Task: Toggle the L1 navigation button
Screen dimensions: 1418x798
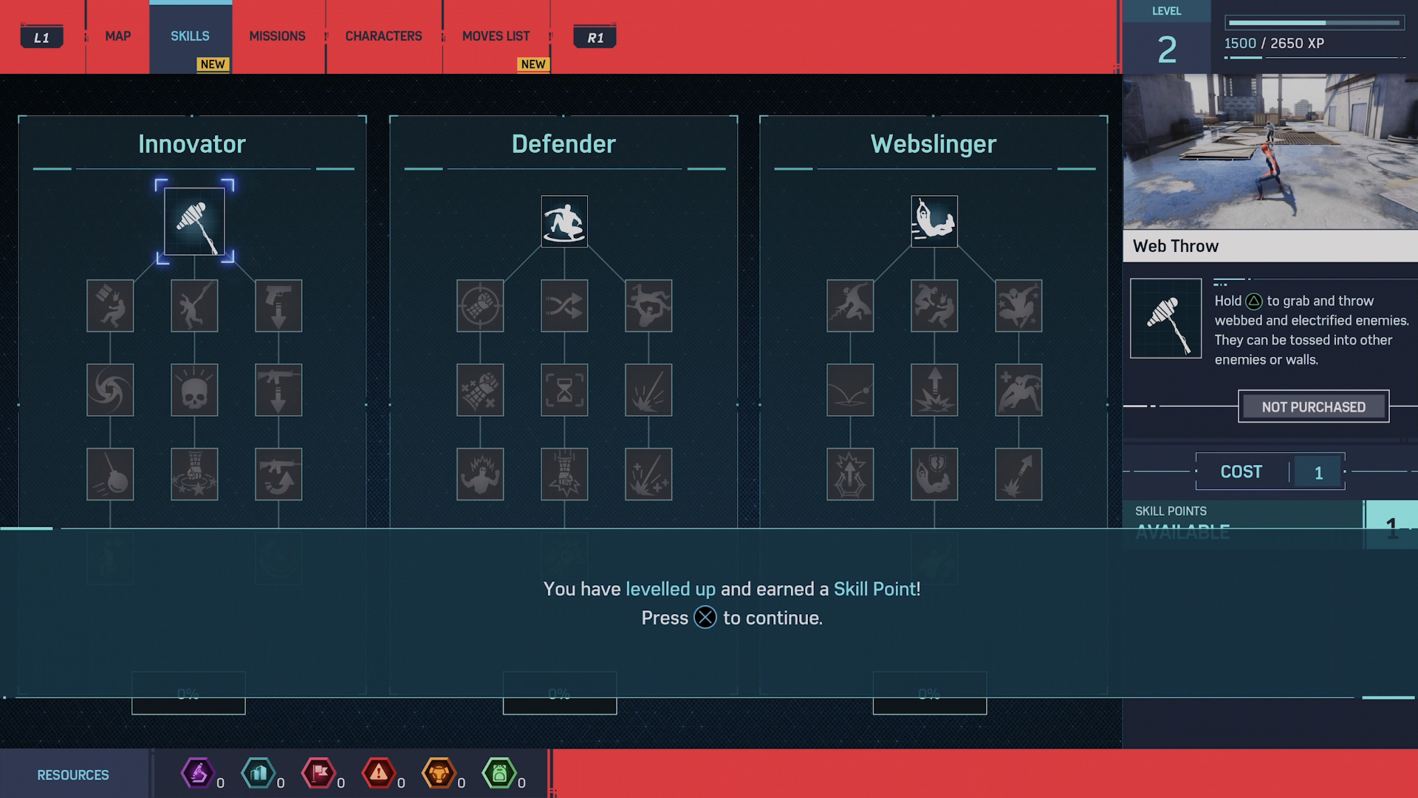Action: pos(40,36)
